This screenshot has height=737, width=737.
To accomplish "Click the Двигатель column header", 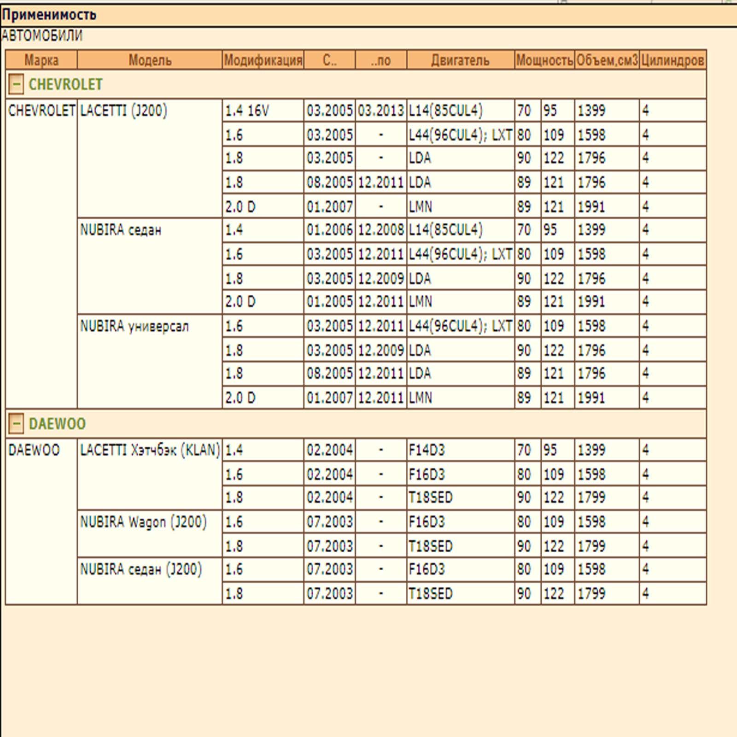I will point(461,60).
